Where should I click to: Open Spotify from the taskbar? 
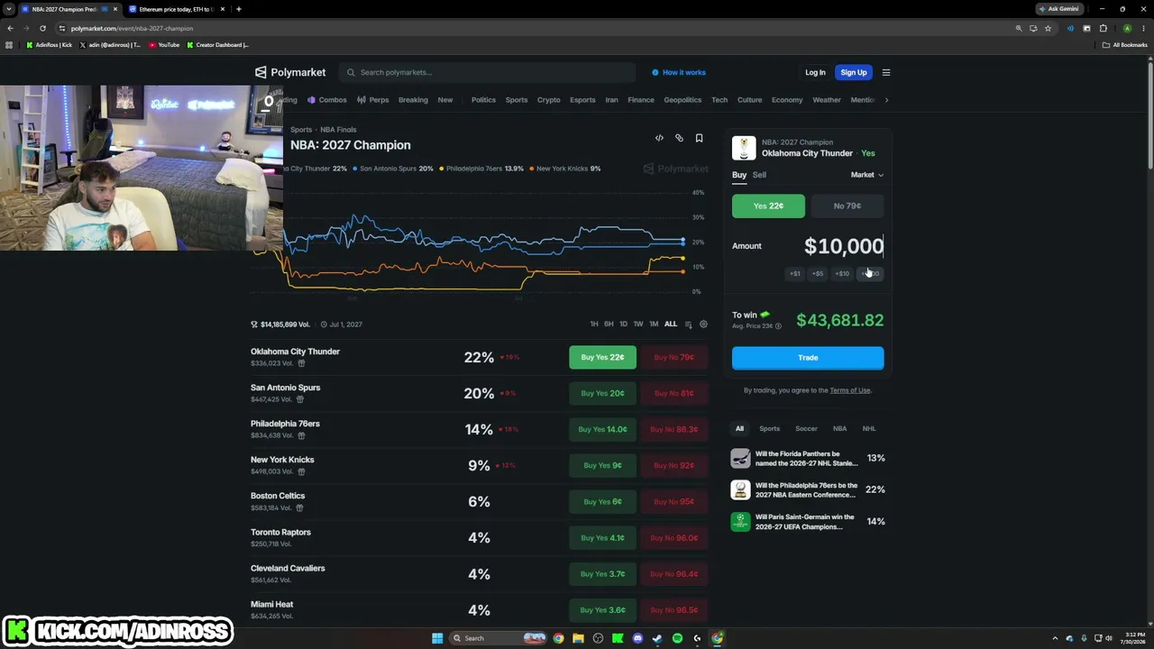[x=677, y=638]
